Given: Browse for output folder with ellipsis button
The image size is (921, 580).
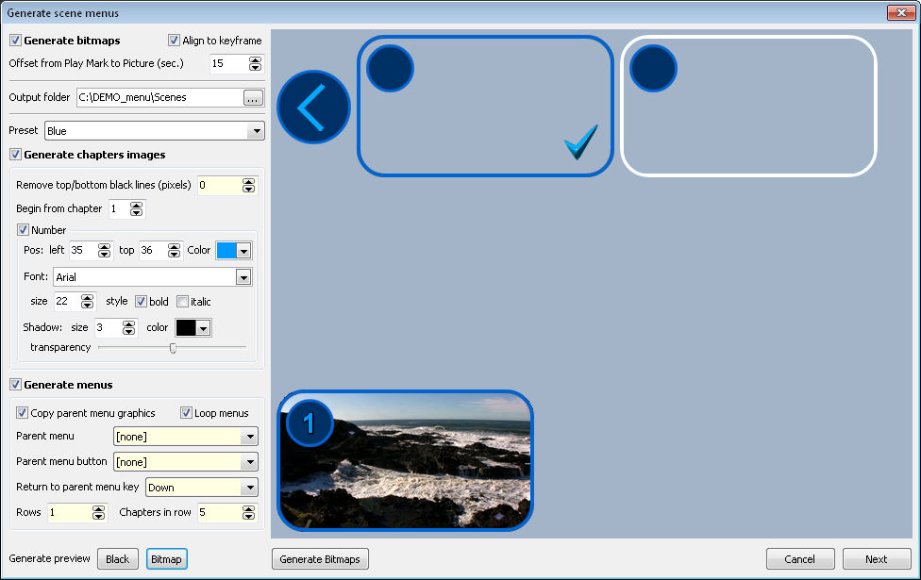Looking at the screenshot, I should [x=253, y=97].
